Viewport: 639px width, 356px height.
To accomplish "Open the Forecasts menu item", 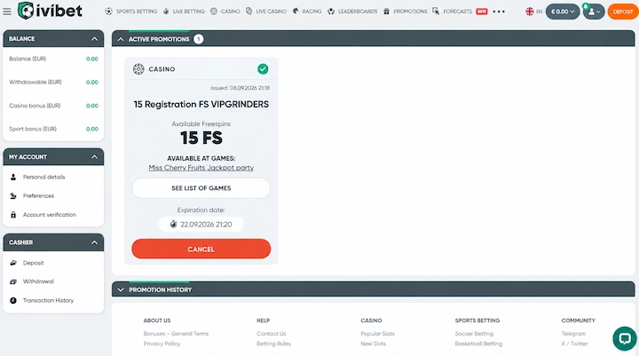I will tap(457, 12).
